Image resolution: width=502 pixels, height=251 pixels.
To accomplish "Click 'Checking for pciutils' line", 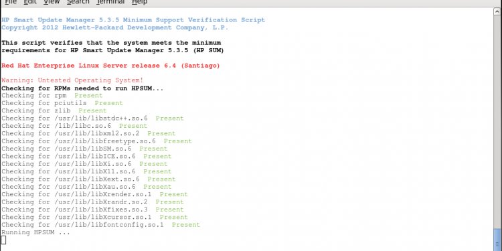I will pos(62,103).
